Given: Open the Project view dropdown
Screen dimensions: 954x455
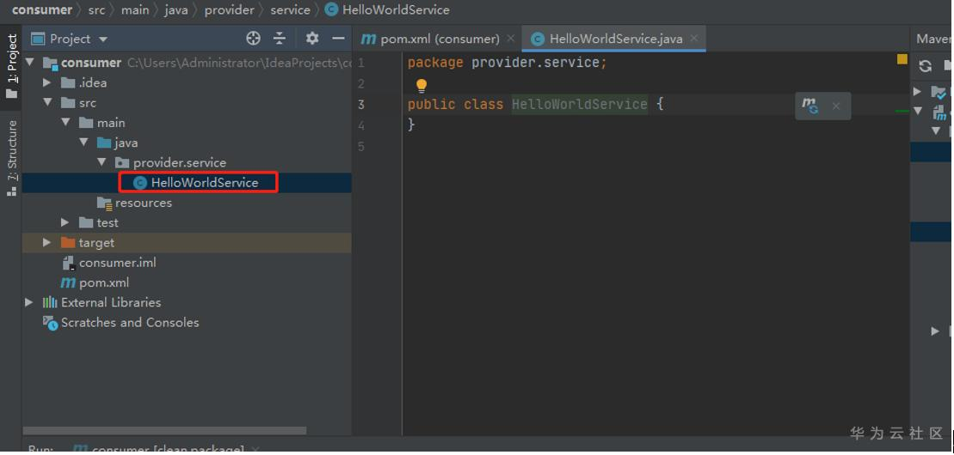Looking at the screenshot, I should [103, 39].
